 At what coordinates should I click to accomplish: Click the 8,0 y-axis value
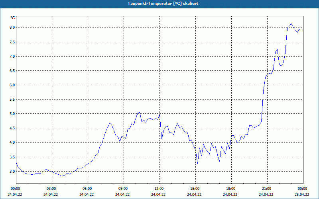(12, 27)
